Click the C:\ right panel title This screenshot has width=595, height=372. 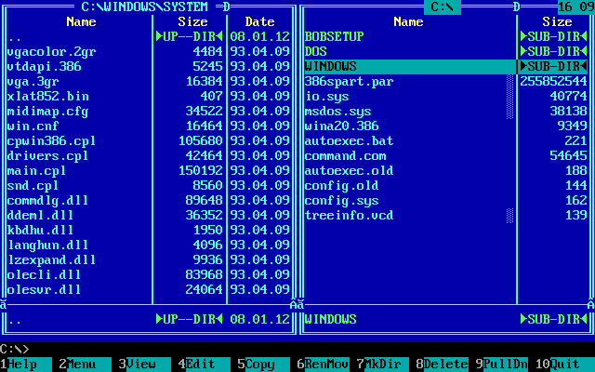[443, 7]
